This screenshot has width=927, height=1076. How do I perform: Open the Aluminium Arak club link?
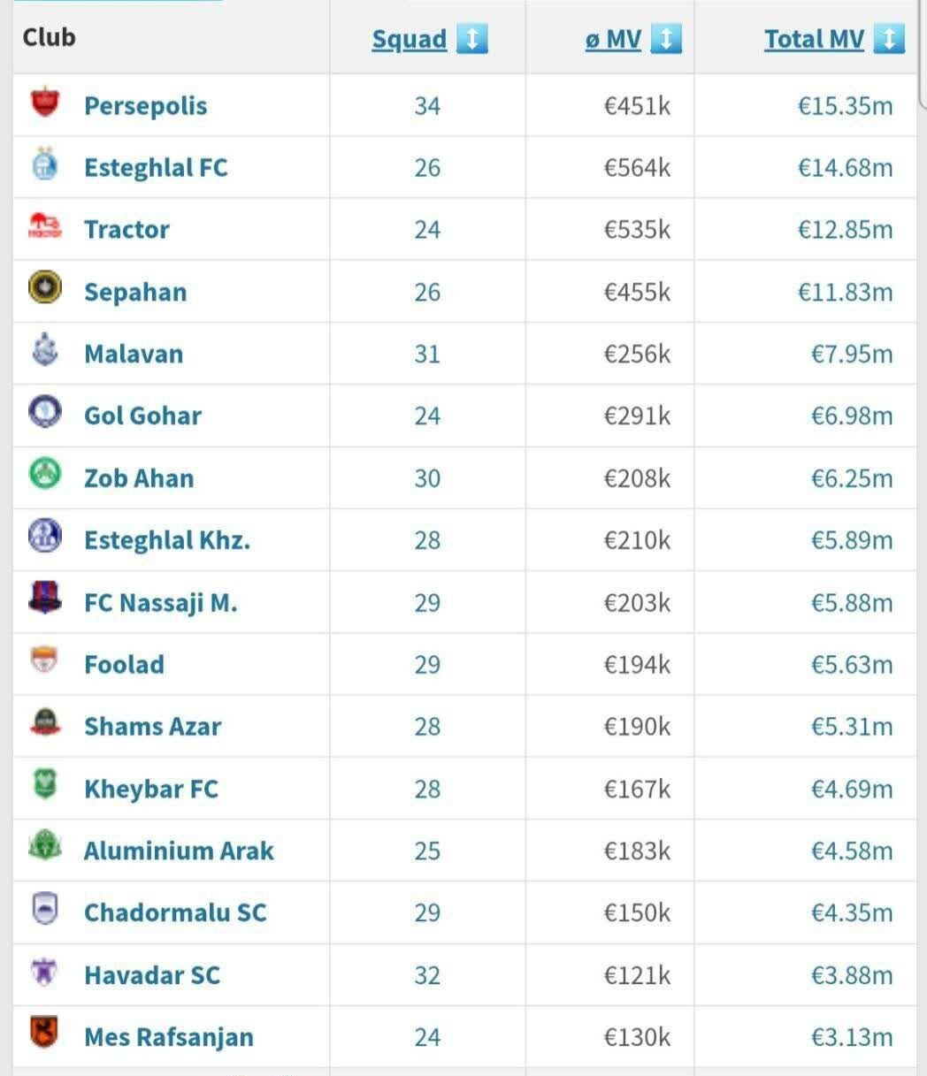(179, 851)
